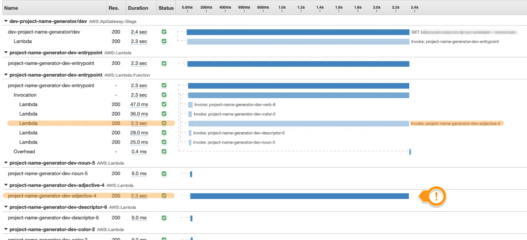
Task: Open the 25.0 ms duration link
Action: [x=139, y=142]
